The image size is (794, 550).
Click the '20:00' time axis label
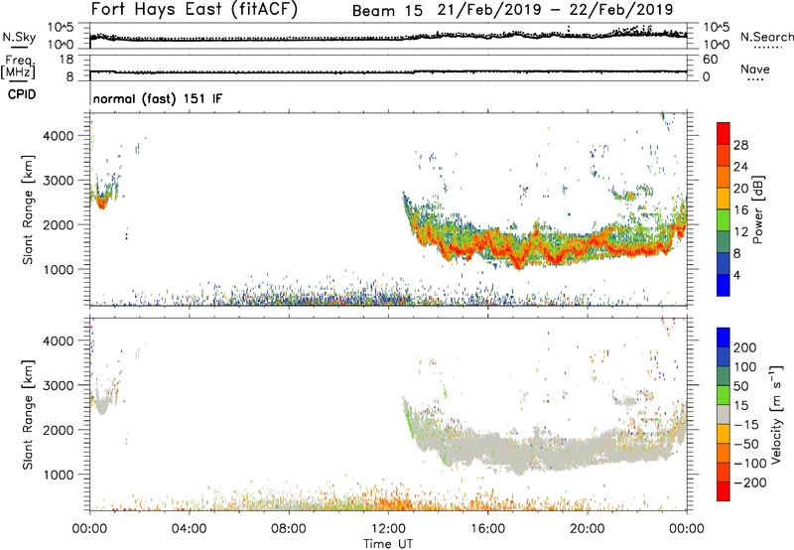point(587,529)
